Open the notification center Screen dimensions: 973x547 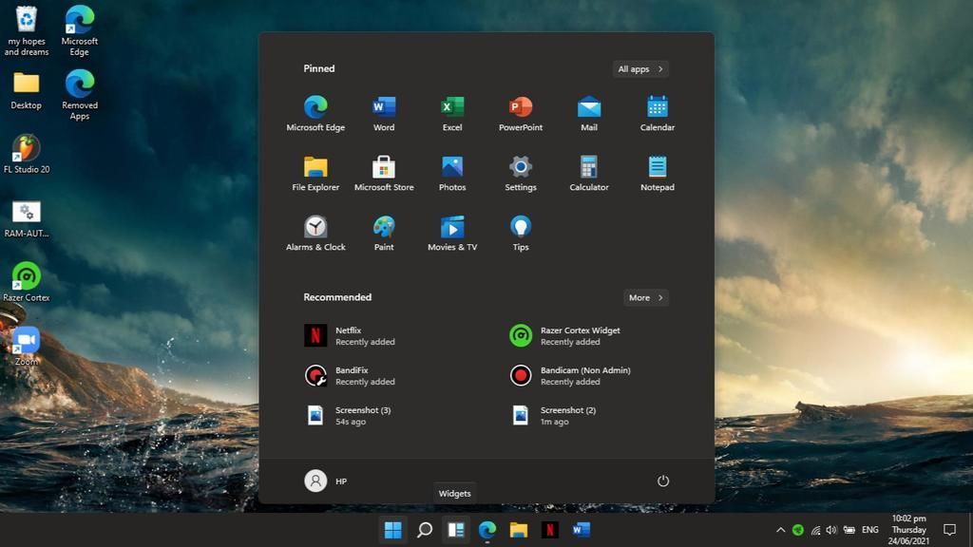point(949,530)
